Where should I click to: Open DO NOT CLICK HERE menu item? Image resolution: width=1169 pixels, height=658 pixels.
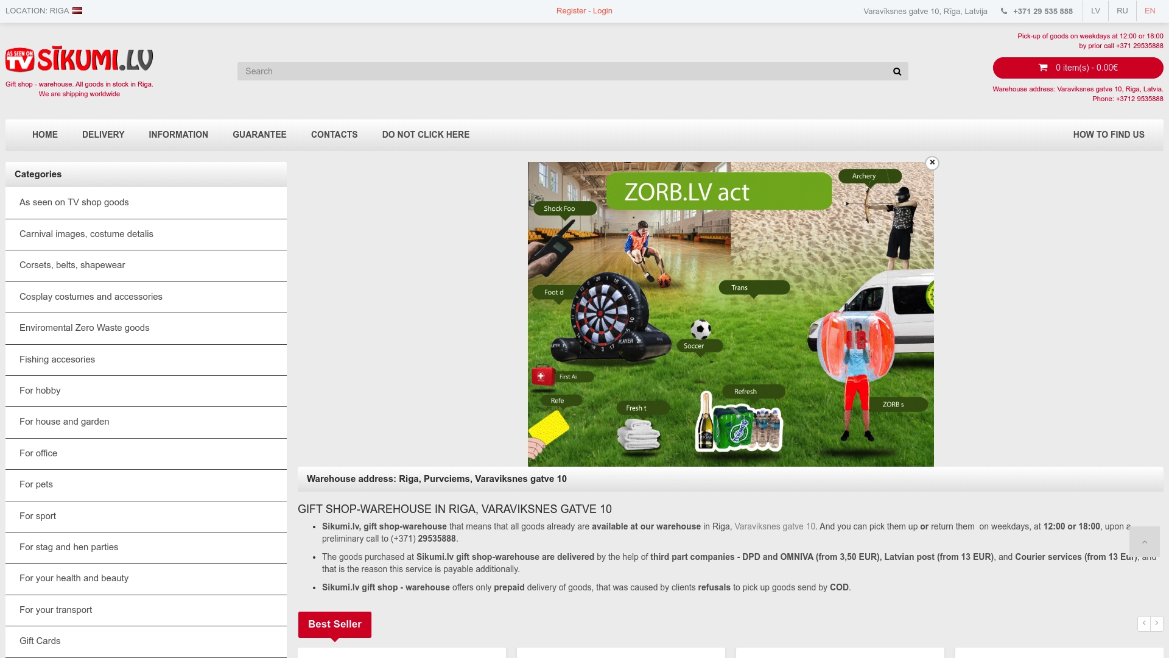coord(426,135)
